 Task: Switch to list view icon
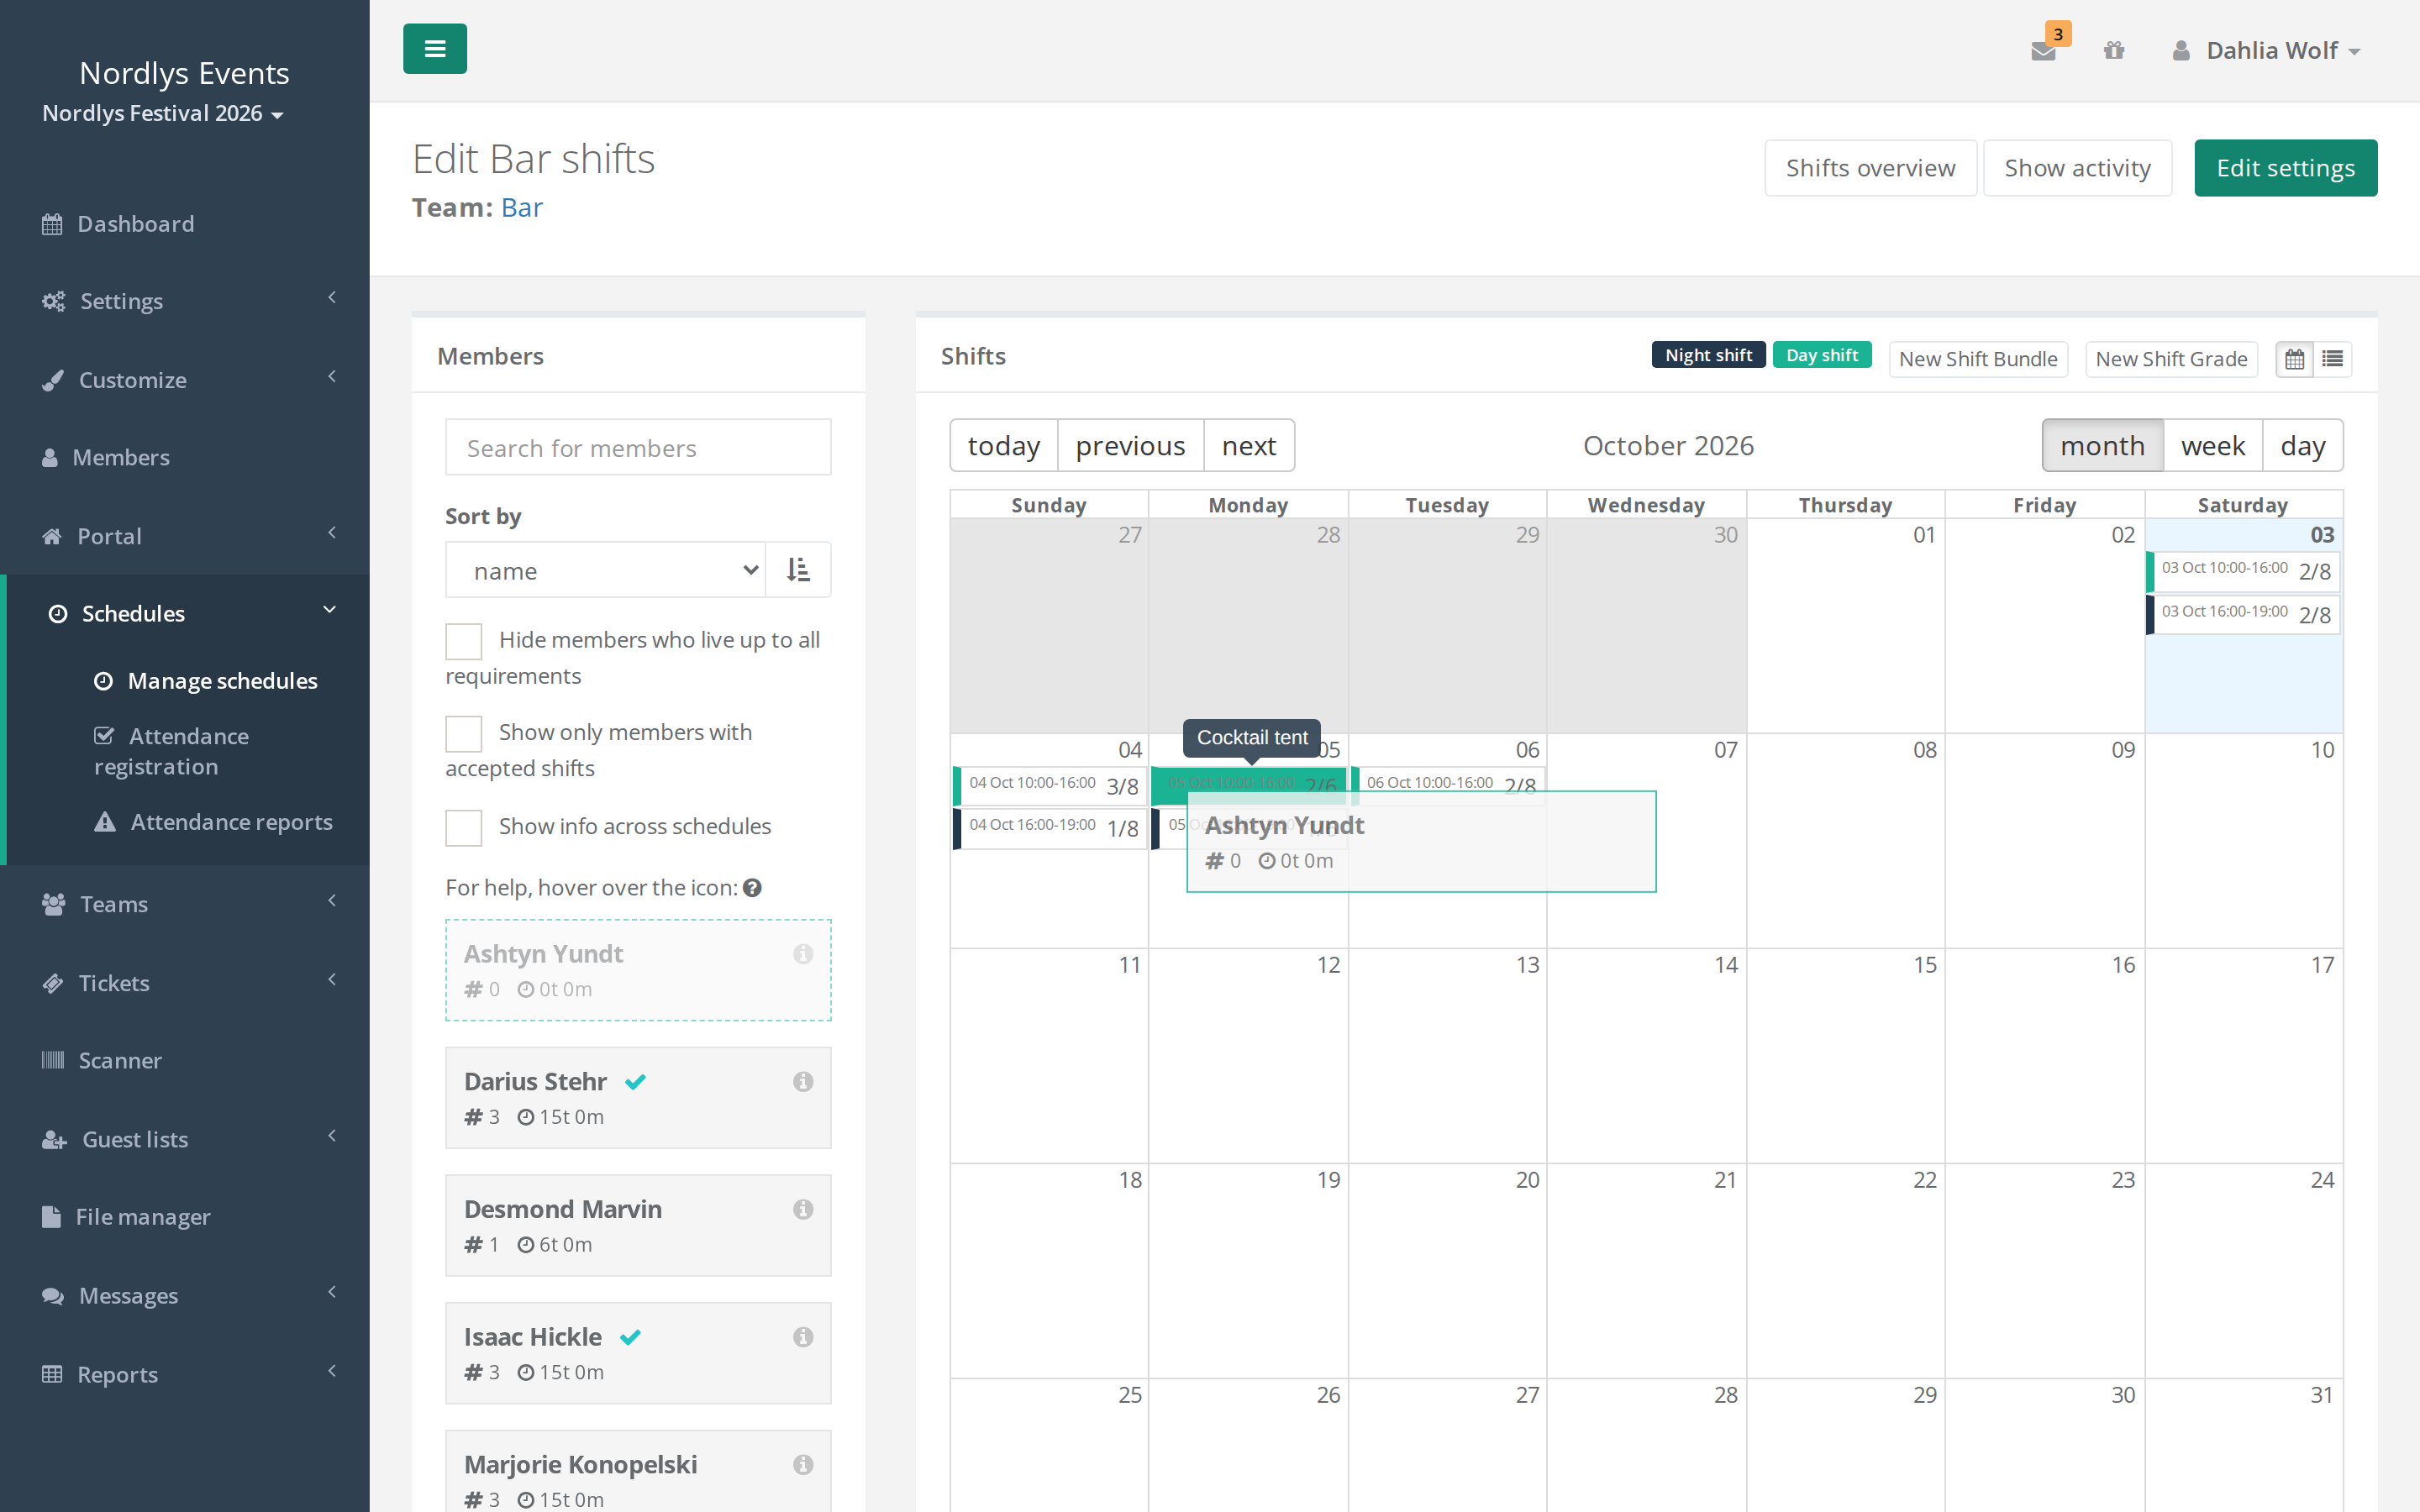click(2333, 359)
